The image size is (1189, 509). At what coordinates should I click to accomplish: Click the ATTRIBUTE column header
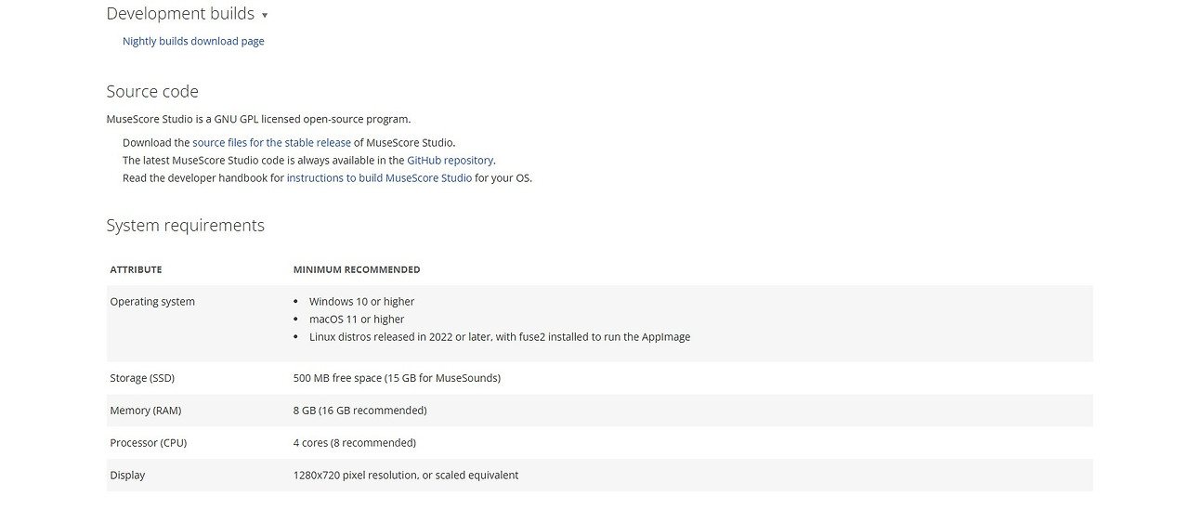click(x=136, y=270)
